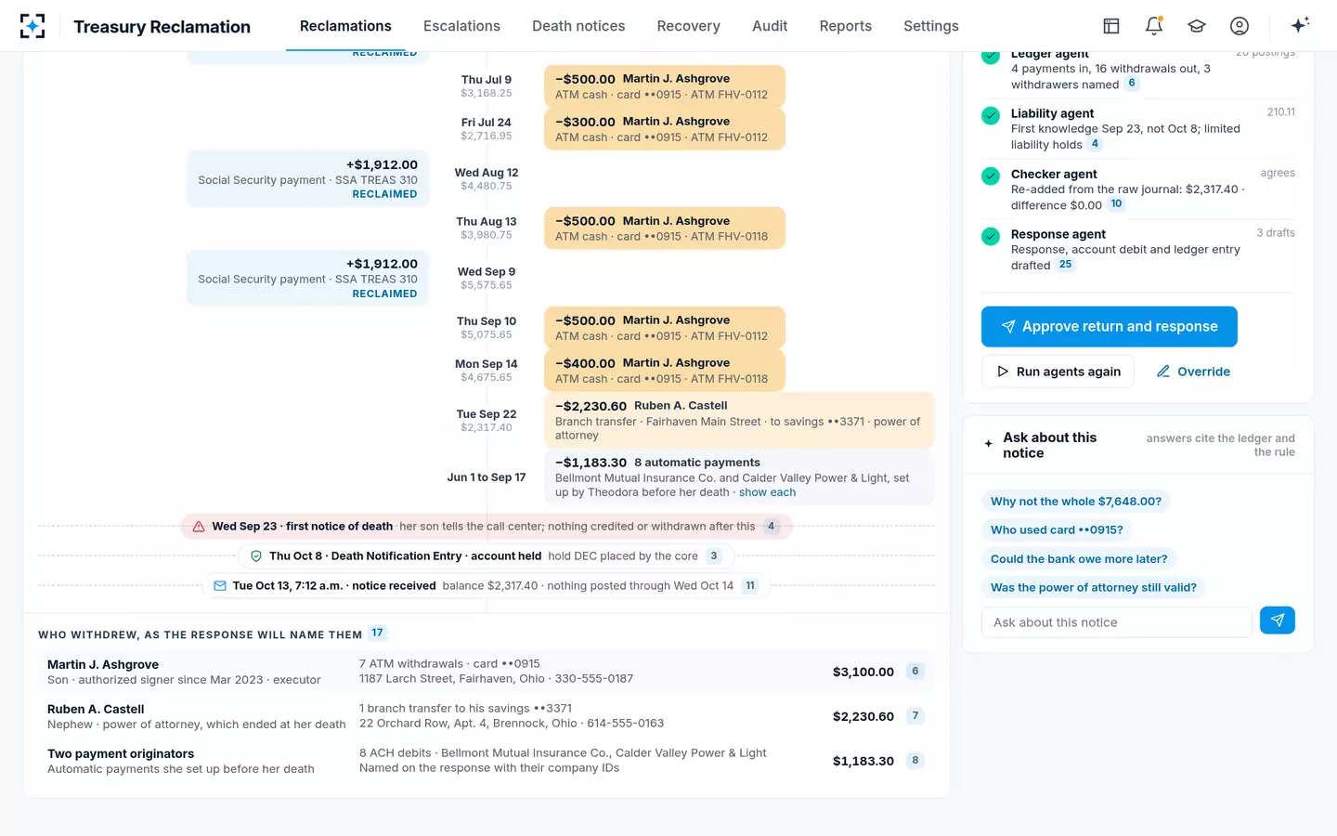Open the Escalations tab
The height and width of the screenshot is (836, 1337).
tap(461, 26)
